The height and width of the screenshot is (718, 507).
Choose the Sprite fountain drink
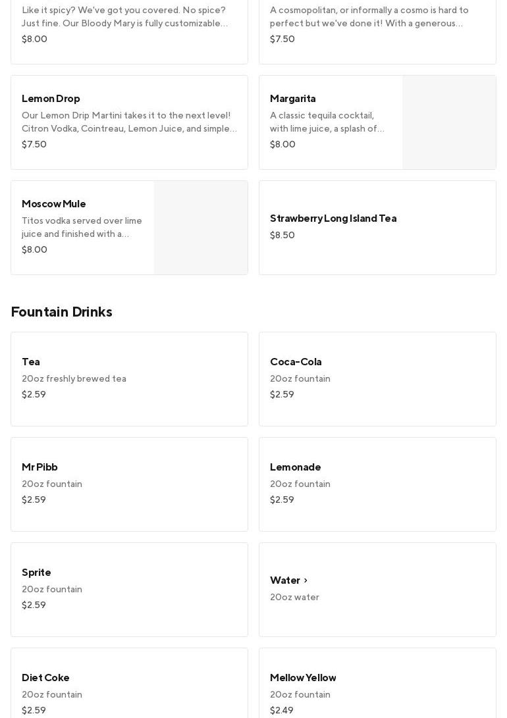[129, 590]
